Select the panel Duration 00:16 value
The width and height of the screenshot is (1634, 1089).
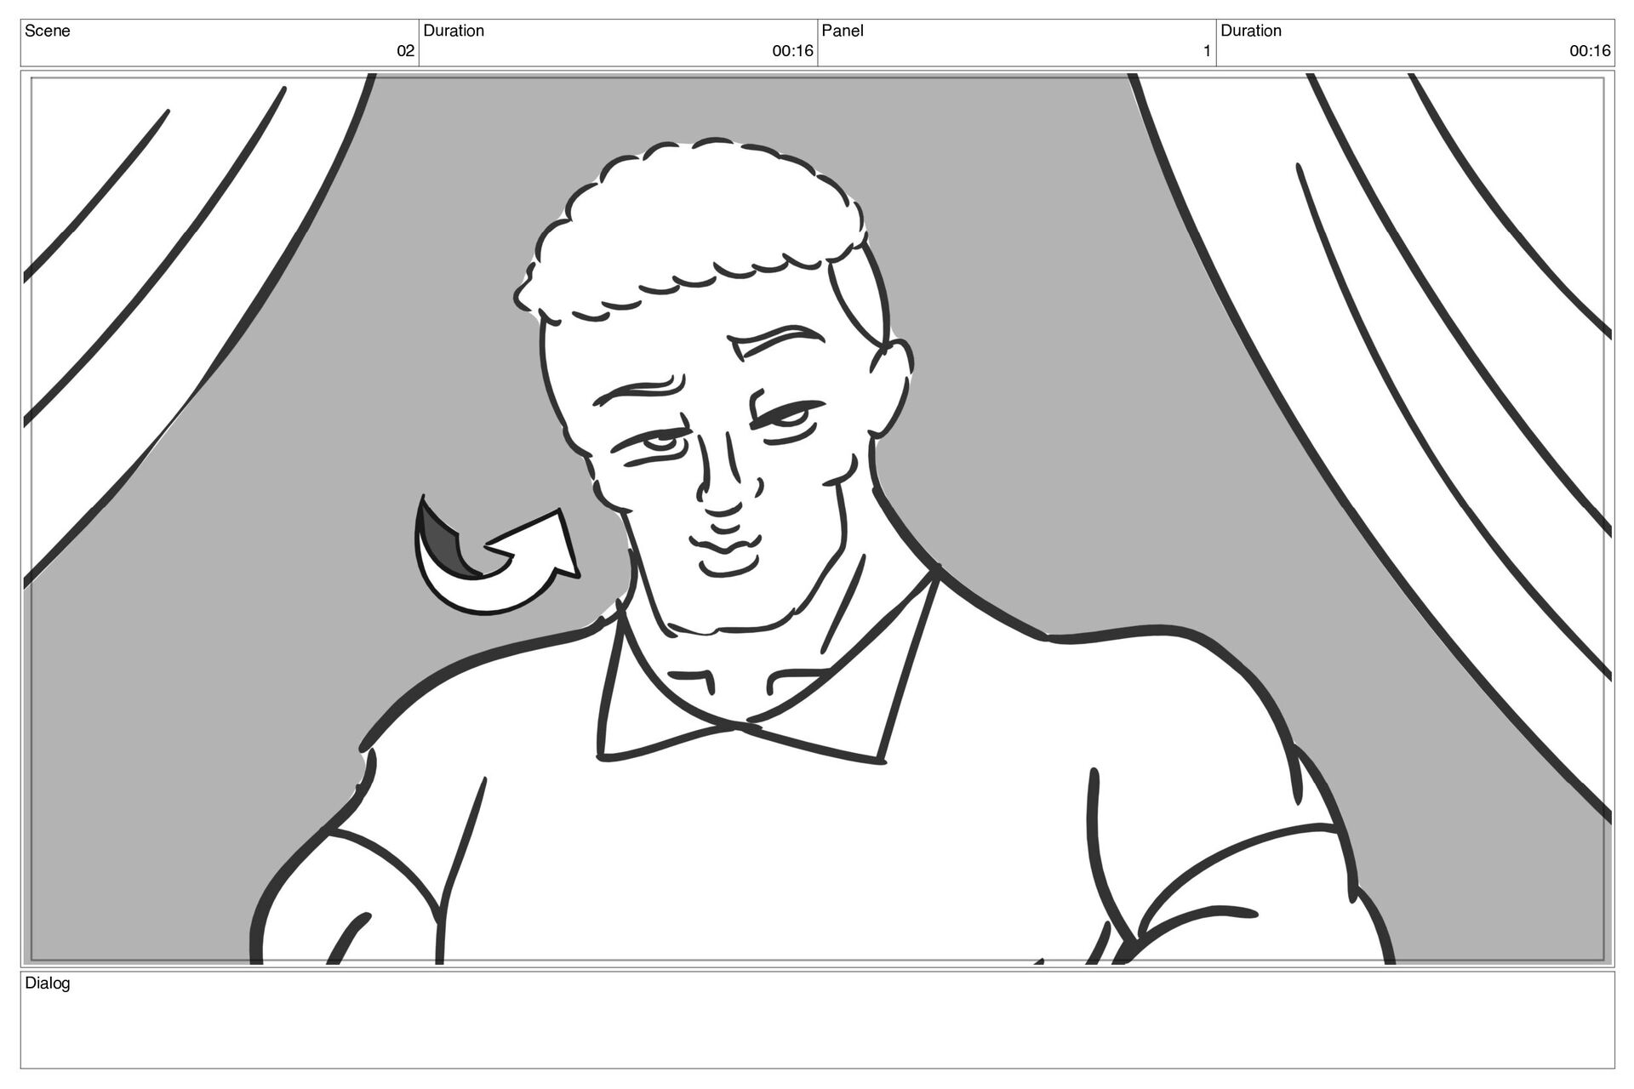click(1590, 51)
